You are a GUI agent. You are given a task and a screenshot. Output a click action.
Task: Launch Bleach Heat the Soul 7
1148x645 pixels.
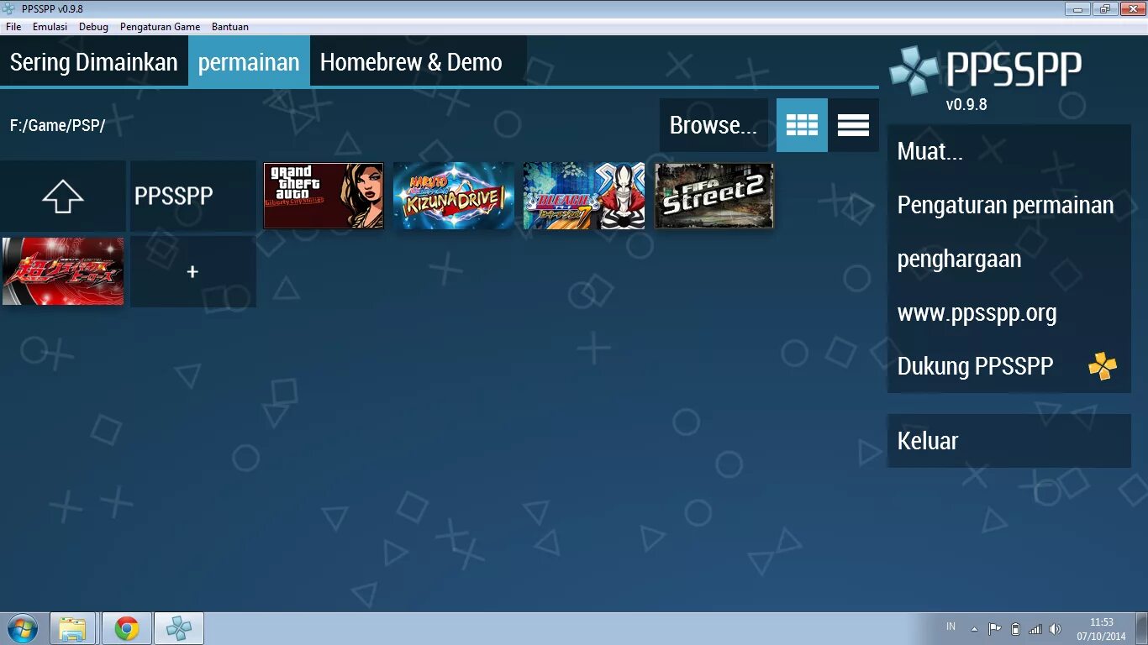[584, 196]
